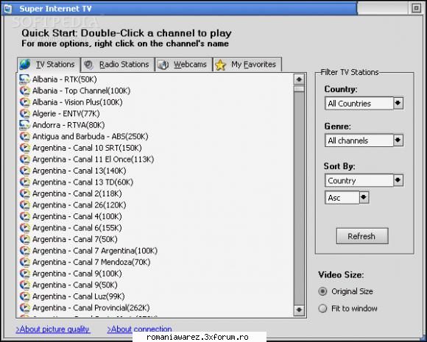
Task: Click the channel list scroll up arrow
Action: (x=299, y=79)
